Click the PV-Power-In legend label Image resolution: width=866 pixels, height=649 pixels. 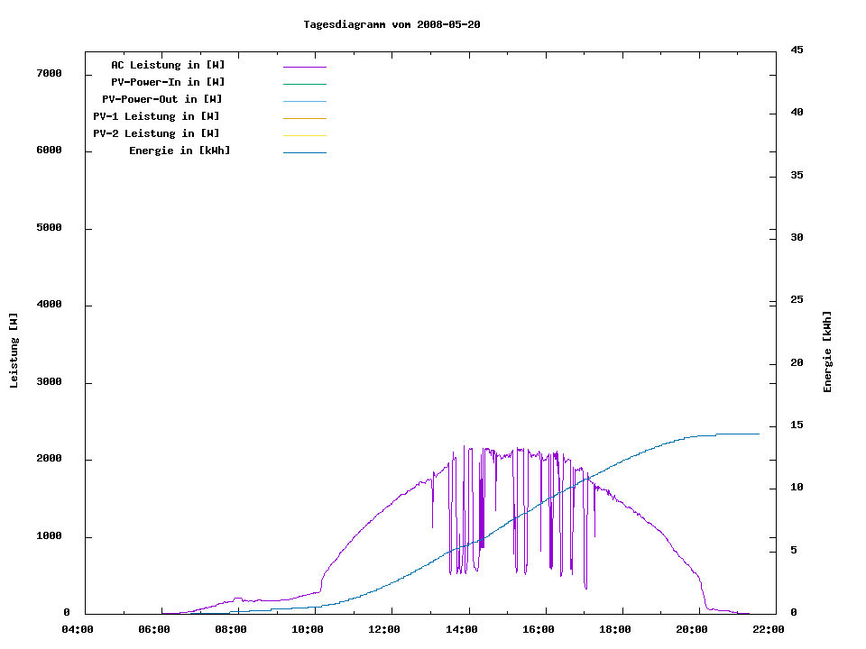(x=174, y=82)
